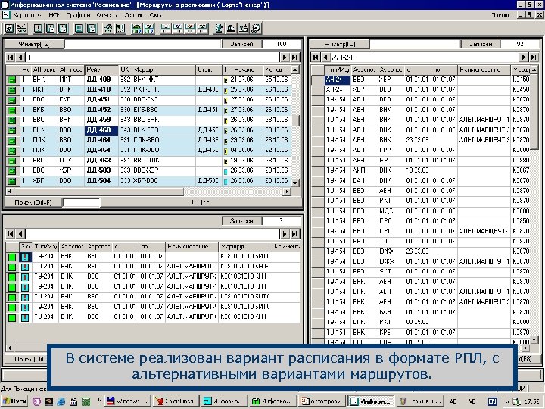Viewport: 545px width, 409px height.
Task: Switch to the Color Lines taskbar window
Action: [176, 401]
